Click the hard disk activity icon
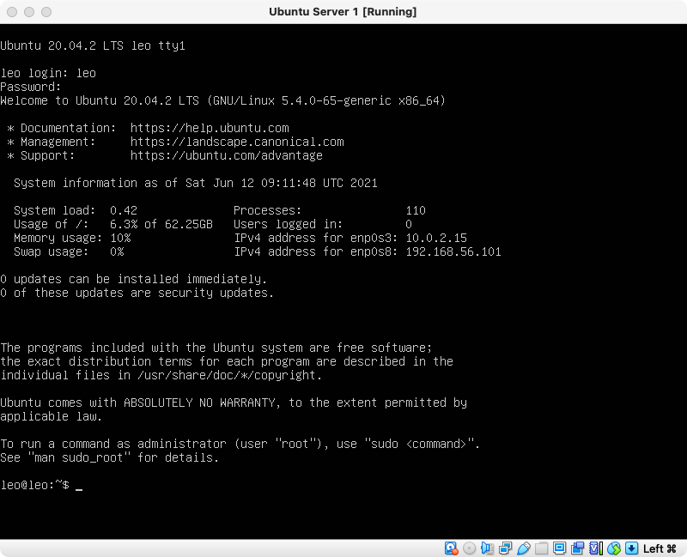The height and width of the screenshot is (557, 687). point(451,548)
